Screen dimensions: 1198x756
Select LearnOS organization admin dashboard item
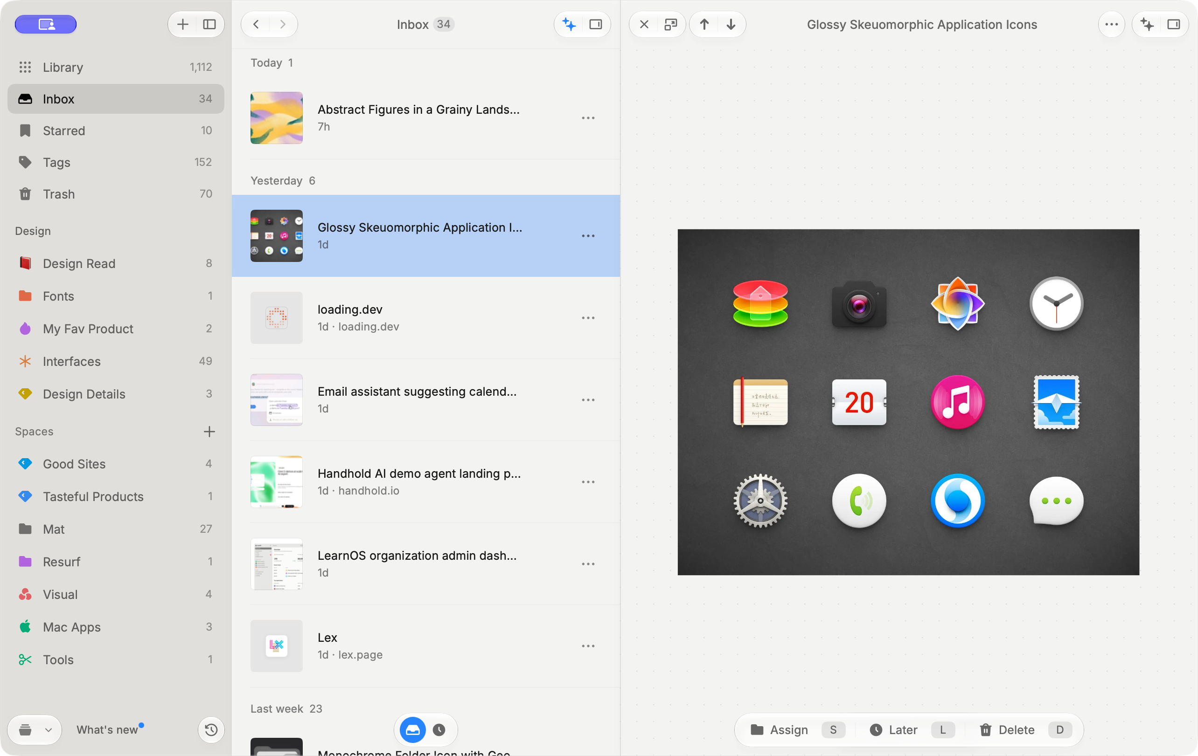[426, 564]
